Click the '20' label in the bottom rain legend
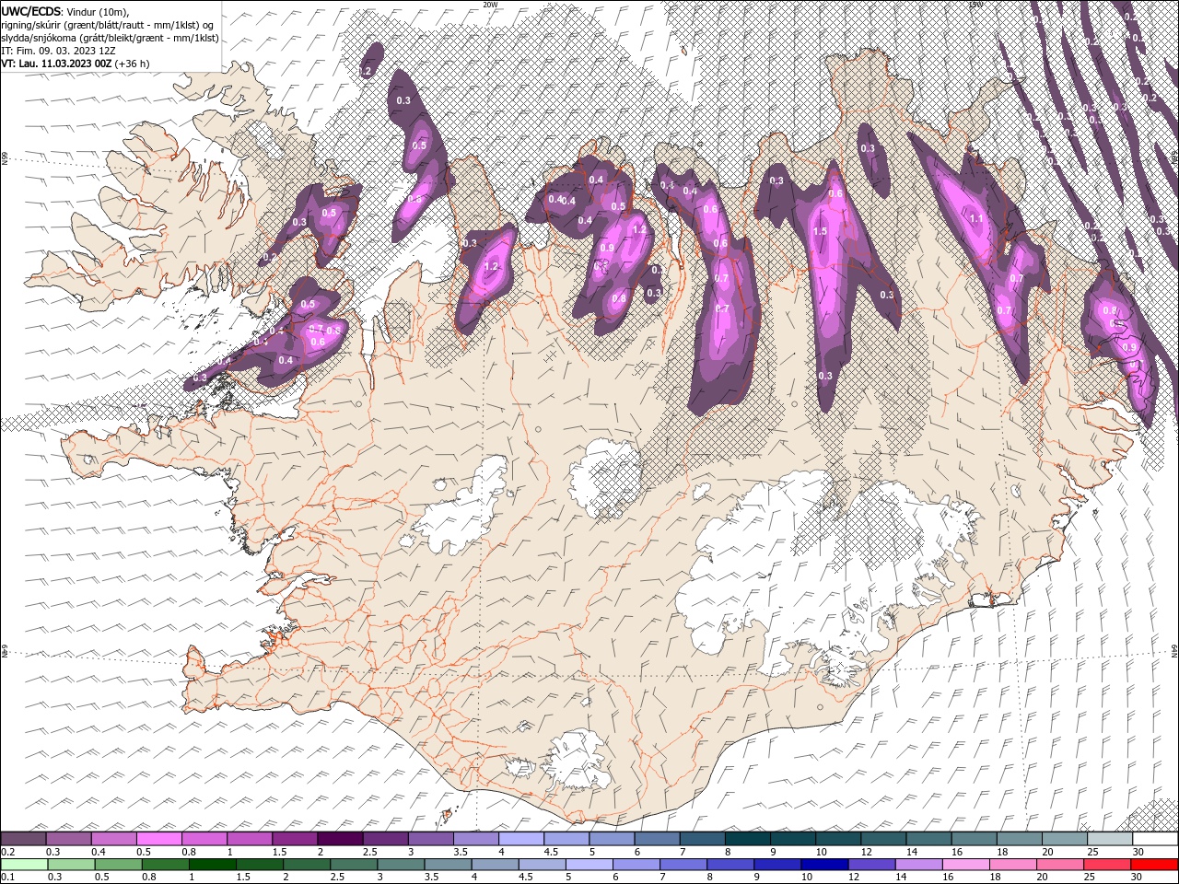The image size is (1179, 884). click(1042, 877)
